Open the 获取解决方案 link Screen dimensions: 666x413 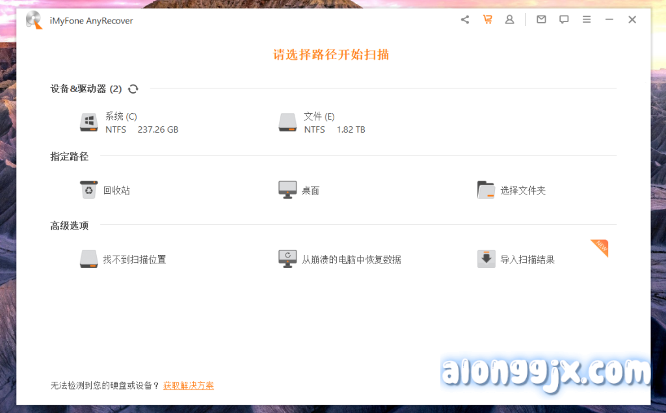[x=189, y=386]
